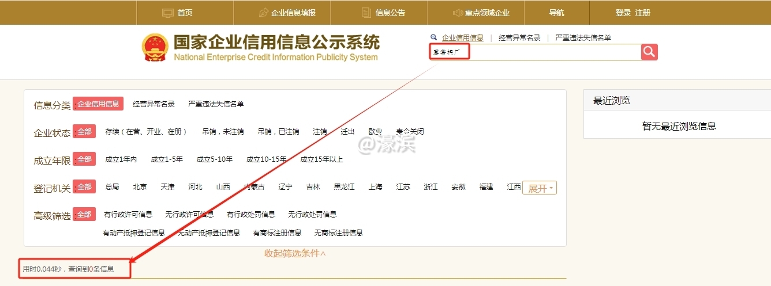771x286 pixels.
Task: Filter by 责令关闭 status
Action: pos(410,132)
